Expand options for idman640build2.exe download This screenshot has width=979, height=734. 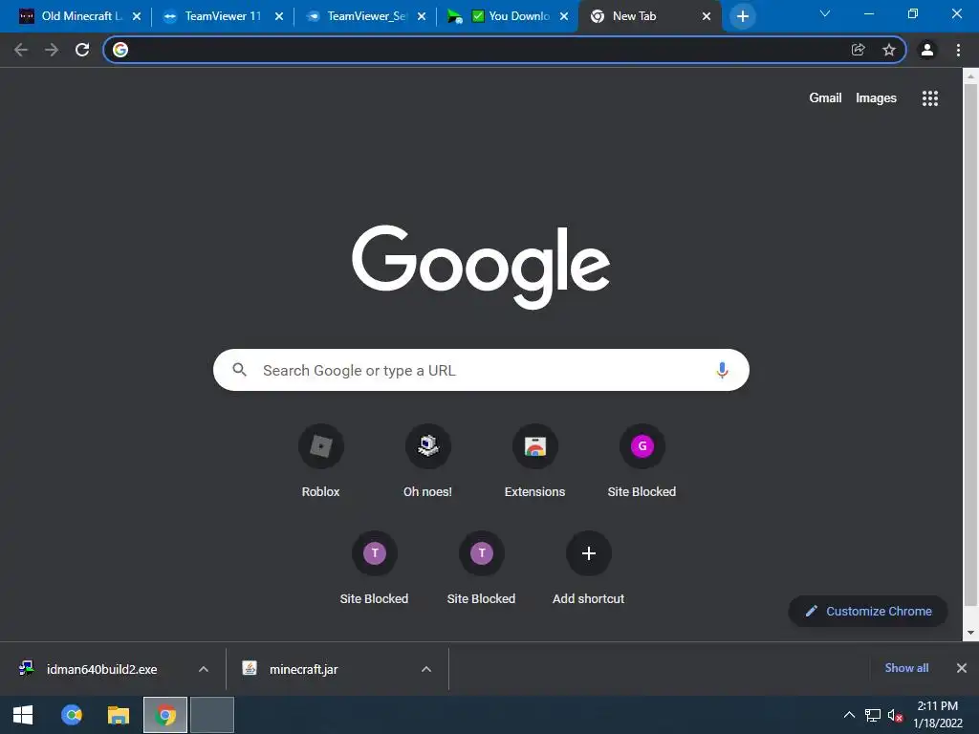click(204, 669)
